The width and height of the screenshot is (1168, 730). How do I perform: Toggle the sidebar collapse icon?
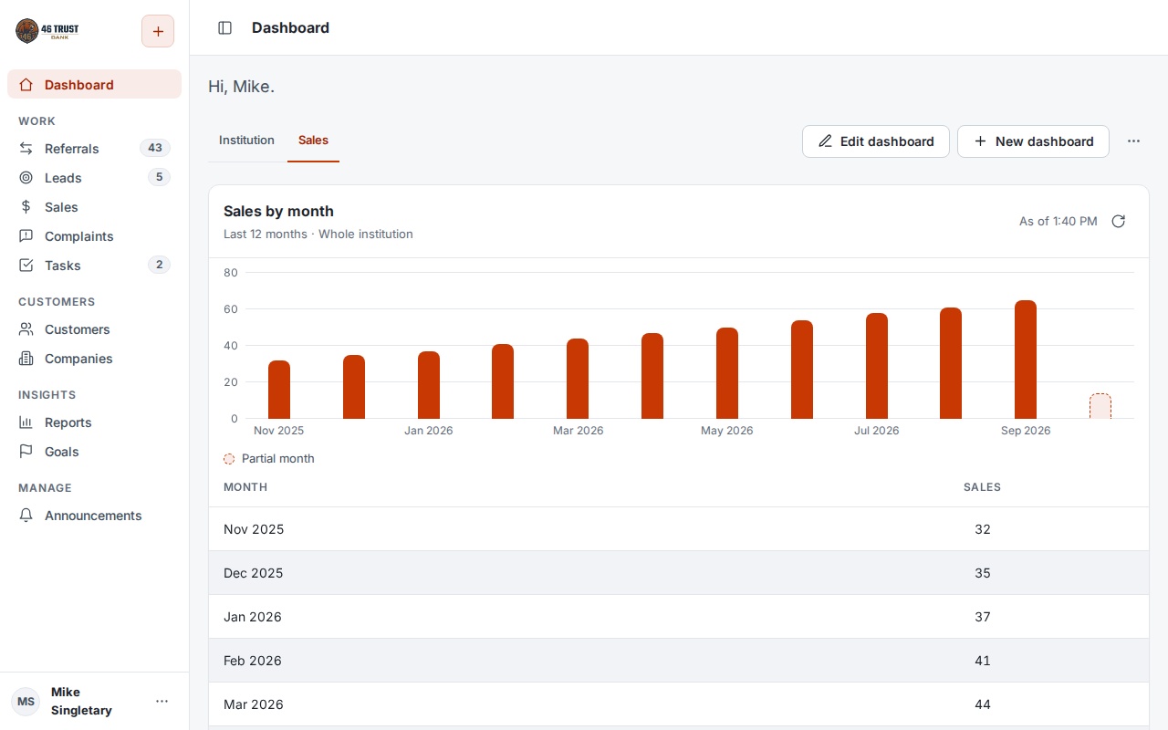pyautogui.click(x=225, y=28)
